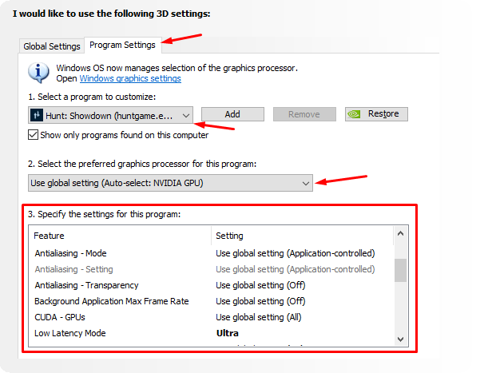This screenshot has height=373, width=496.
Task: Select the Antialiasing - Transparency row
Action: [212, 285]
